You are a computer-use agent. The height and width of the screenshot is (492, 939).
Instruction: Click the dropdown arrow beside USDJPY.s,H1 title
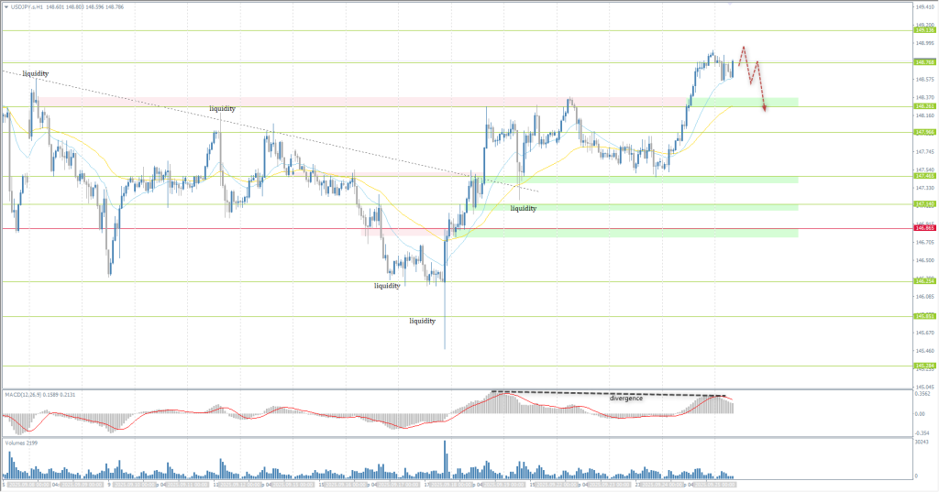[x=6, y=7]
